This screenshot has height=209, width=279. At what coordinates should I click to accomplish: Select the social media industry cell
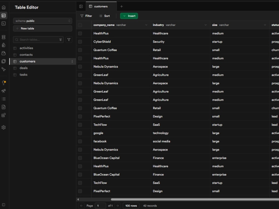[x=181, y=141]
